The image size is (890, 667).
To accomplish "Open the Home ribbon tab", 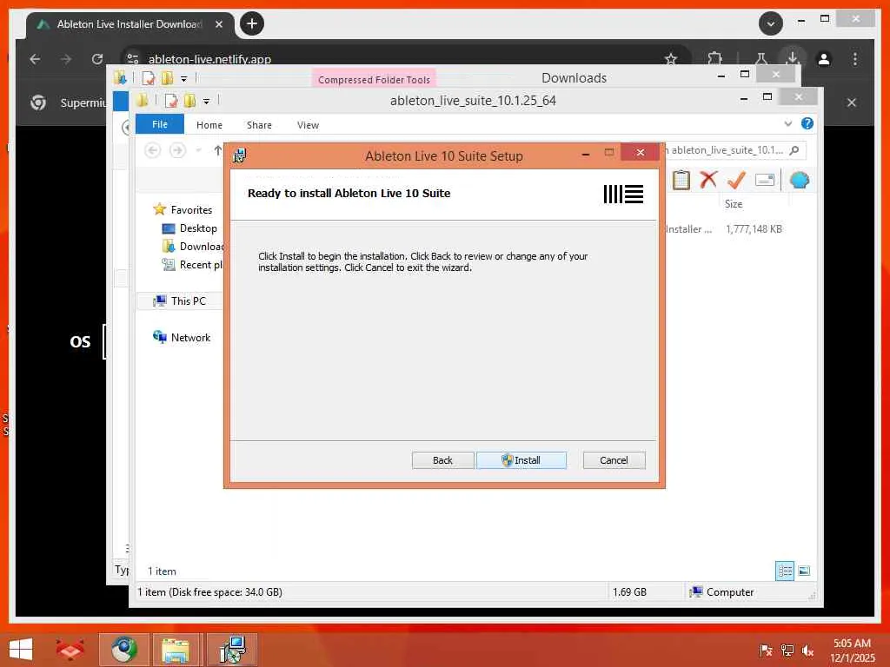I will (209, 125).
